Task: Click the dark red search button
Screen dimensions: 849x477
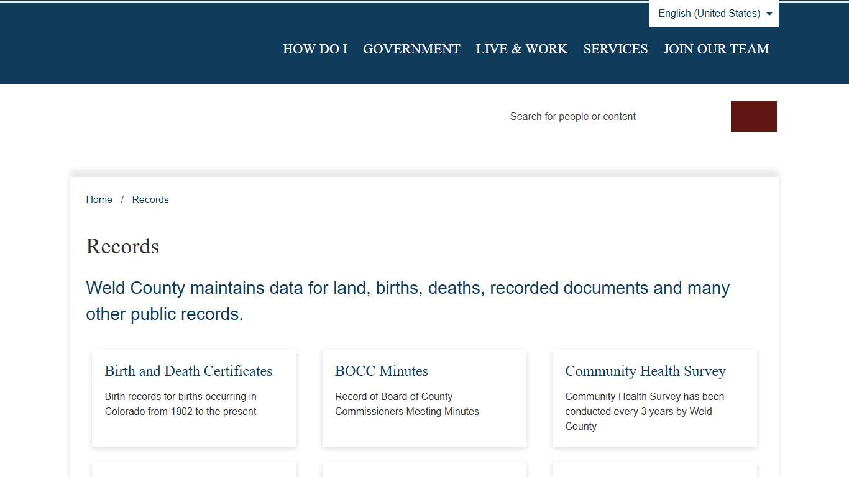Action: coord(753,116)
